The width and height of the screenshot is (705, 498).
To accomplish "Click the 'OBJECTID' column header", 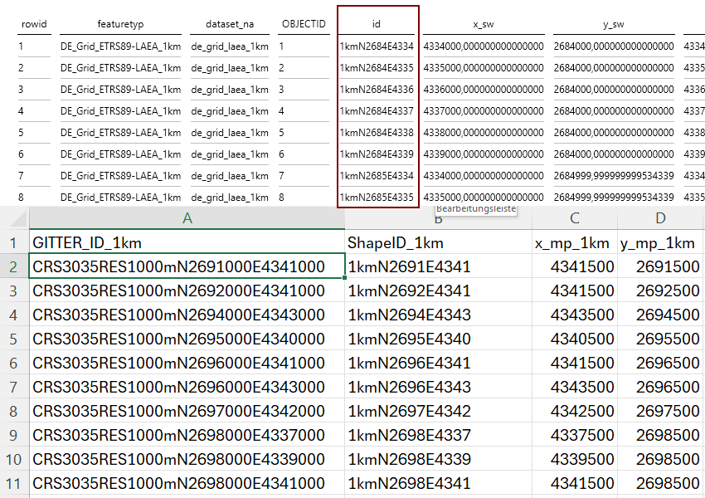I will coord(304,25).
